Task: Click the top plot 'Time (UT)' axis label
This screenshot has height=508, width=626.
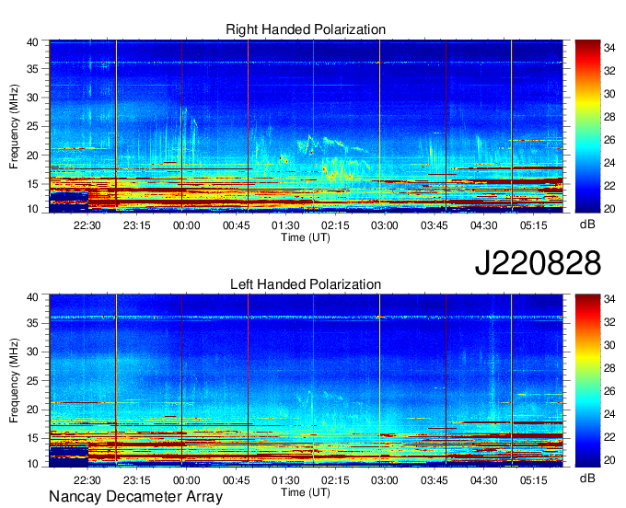Action: [306, 237]
